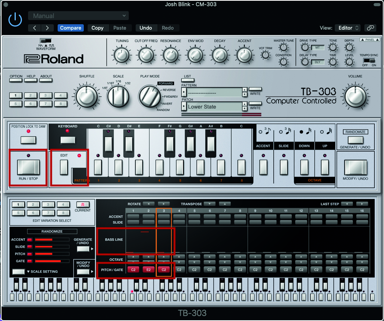Click the pattern name display field
The image size is (384, 321).
coord(214,92)
